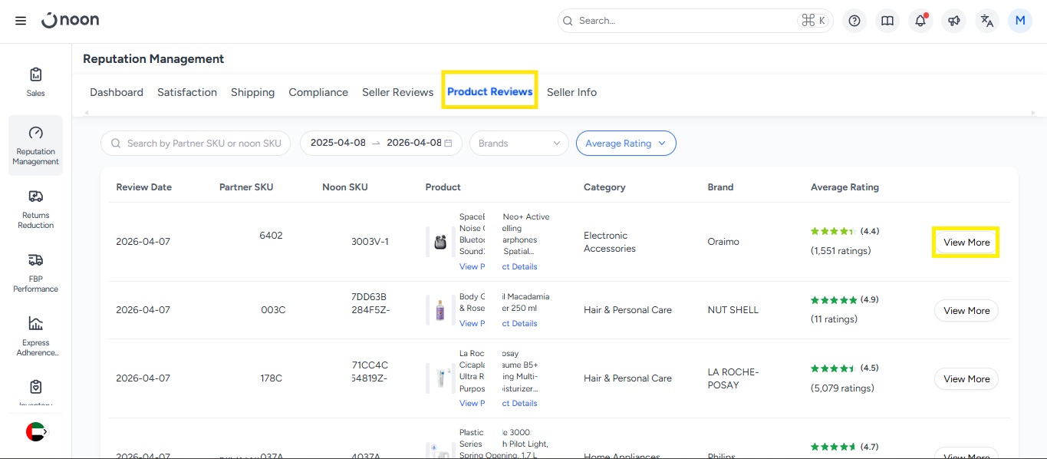Click the announcements megaphone icon
Viewport: 1047px width, 459px height.
pos(953,21)
